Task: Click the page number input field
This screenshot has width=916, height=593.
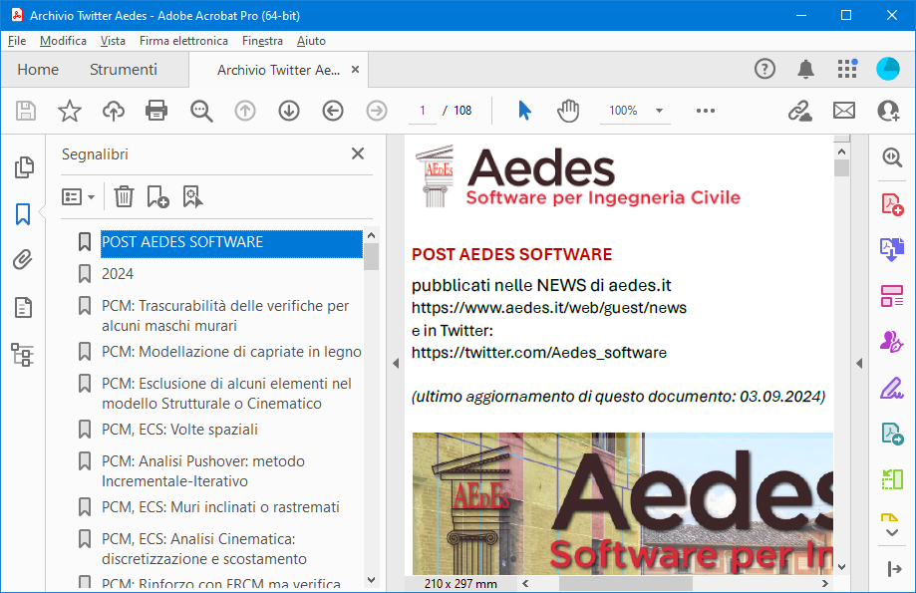Action: 422,111
